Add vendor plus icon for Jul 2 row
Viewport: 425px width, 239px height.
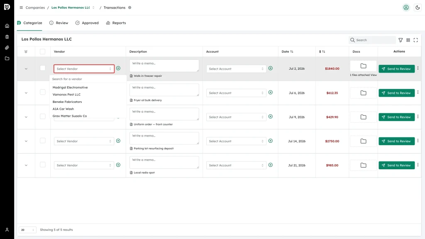point(118,68)
